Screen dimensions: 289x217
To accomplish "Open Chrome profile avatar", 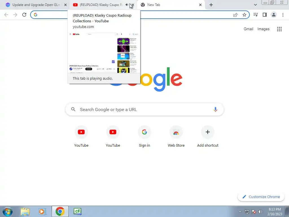I will 274,15.
